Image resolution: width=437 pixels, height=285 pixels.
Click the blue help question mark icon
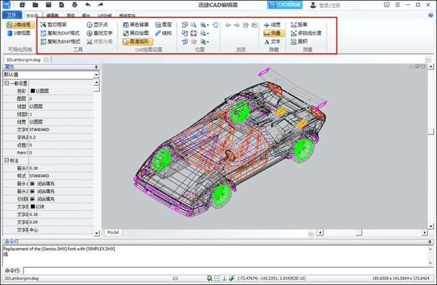coord(431,15)
